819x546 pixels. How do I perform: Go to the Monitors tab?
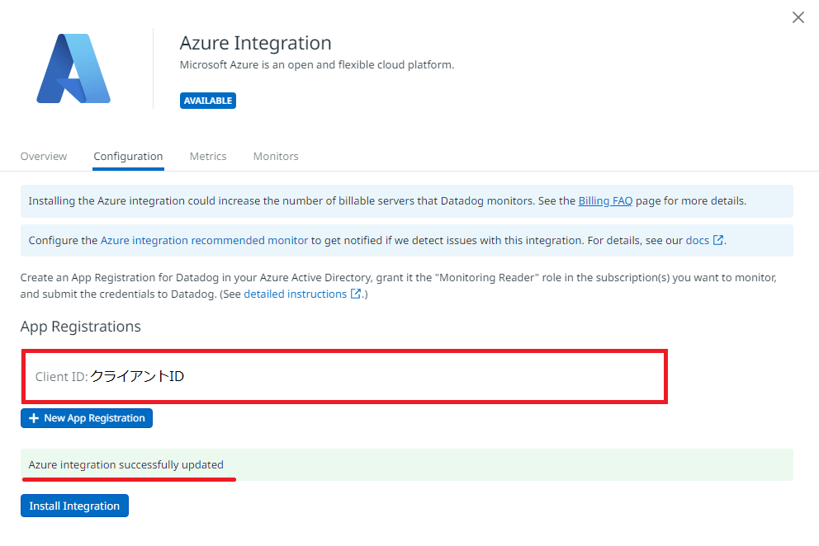click(x=276, y=156)
